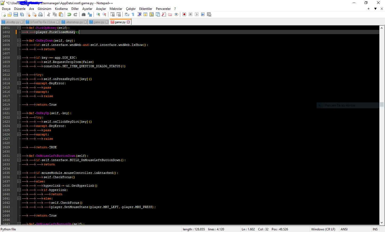Viewport: 385px width, 232px height.
Task: Open the Makrolar menu
Action: (116, 9)
